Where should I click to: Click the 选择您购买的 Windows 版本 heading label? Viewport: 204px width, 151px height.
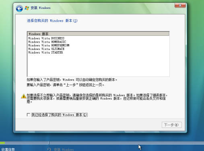click(x=52, y=21)
